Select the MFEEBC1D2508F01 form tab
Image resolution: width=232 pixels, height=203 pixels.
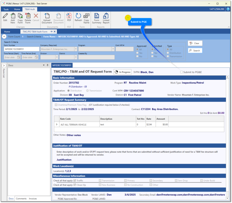62,65
